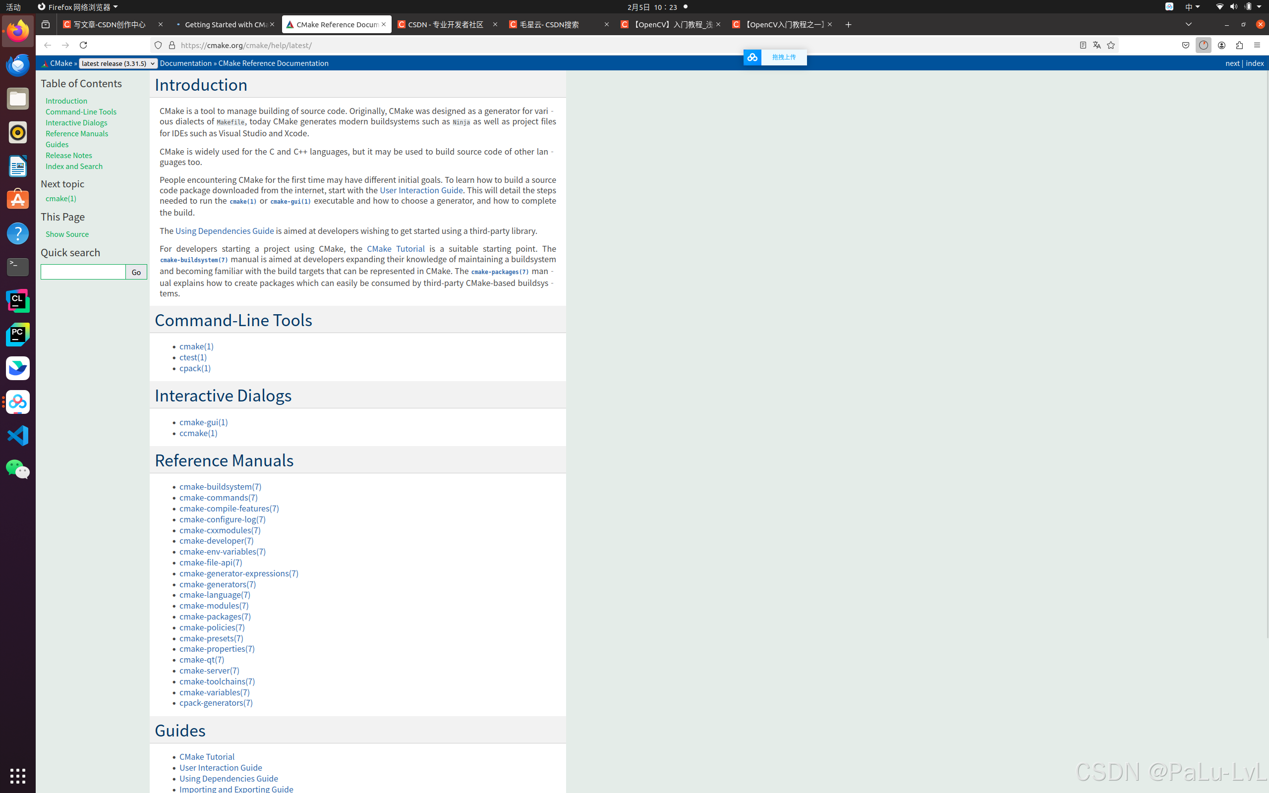The width and height of the screenshot is (1269, 793).
Task: Open Firefox account profile icon
Action: [1221, 45]
